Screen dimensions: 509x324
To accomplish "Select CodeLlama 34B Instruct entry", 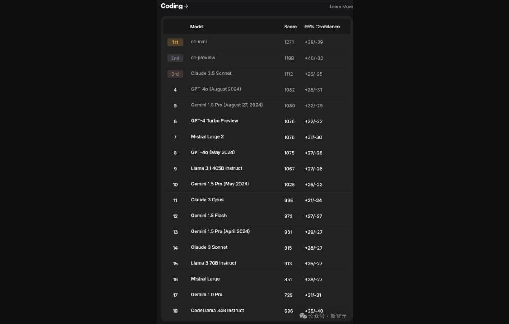I will point(217,311).
